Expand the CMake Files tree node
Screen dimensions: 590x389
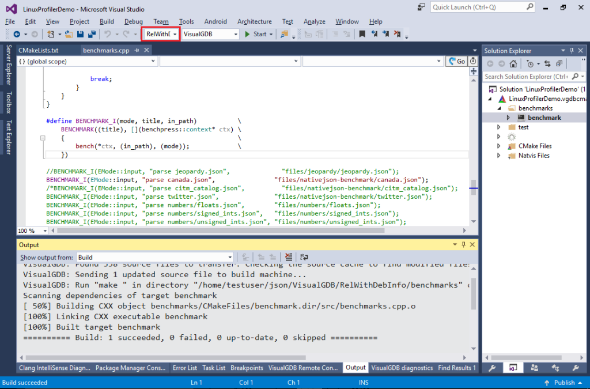click(x=498, y=146)
